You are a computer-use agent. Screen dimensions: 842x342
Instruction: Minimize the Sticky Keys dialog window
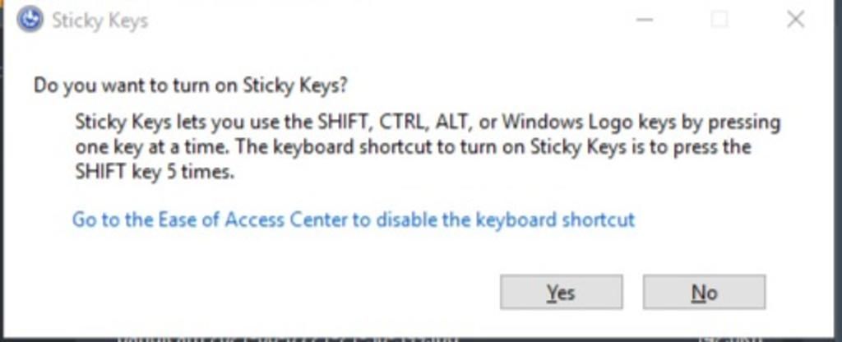(645, 20)
